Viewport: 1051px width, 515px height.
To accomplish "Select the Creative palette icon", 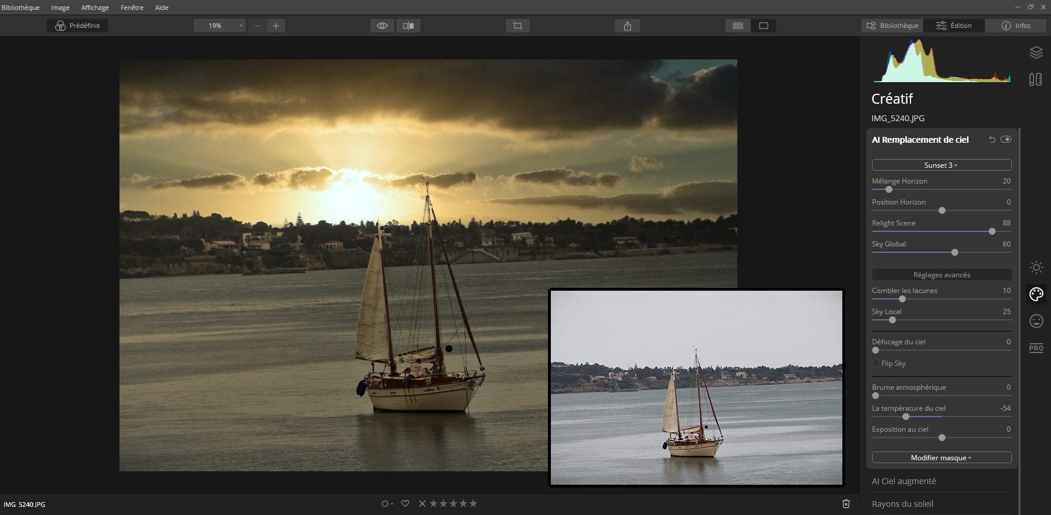I will [x=1036, y=294].
